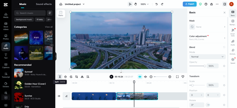The width and height of the screenshot is (237, 108).
Task: Click the Opacity slider handle
Action: [x=205, y=66]
